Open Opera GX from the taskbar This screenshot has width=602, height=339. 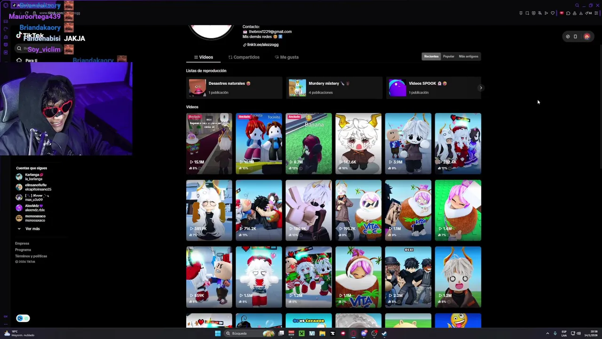(x=353, y=333)
